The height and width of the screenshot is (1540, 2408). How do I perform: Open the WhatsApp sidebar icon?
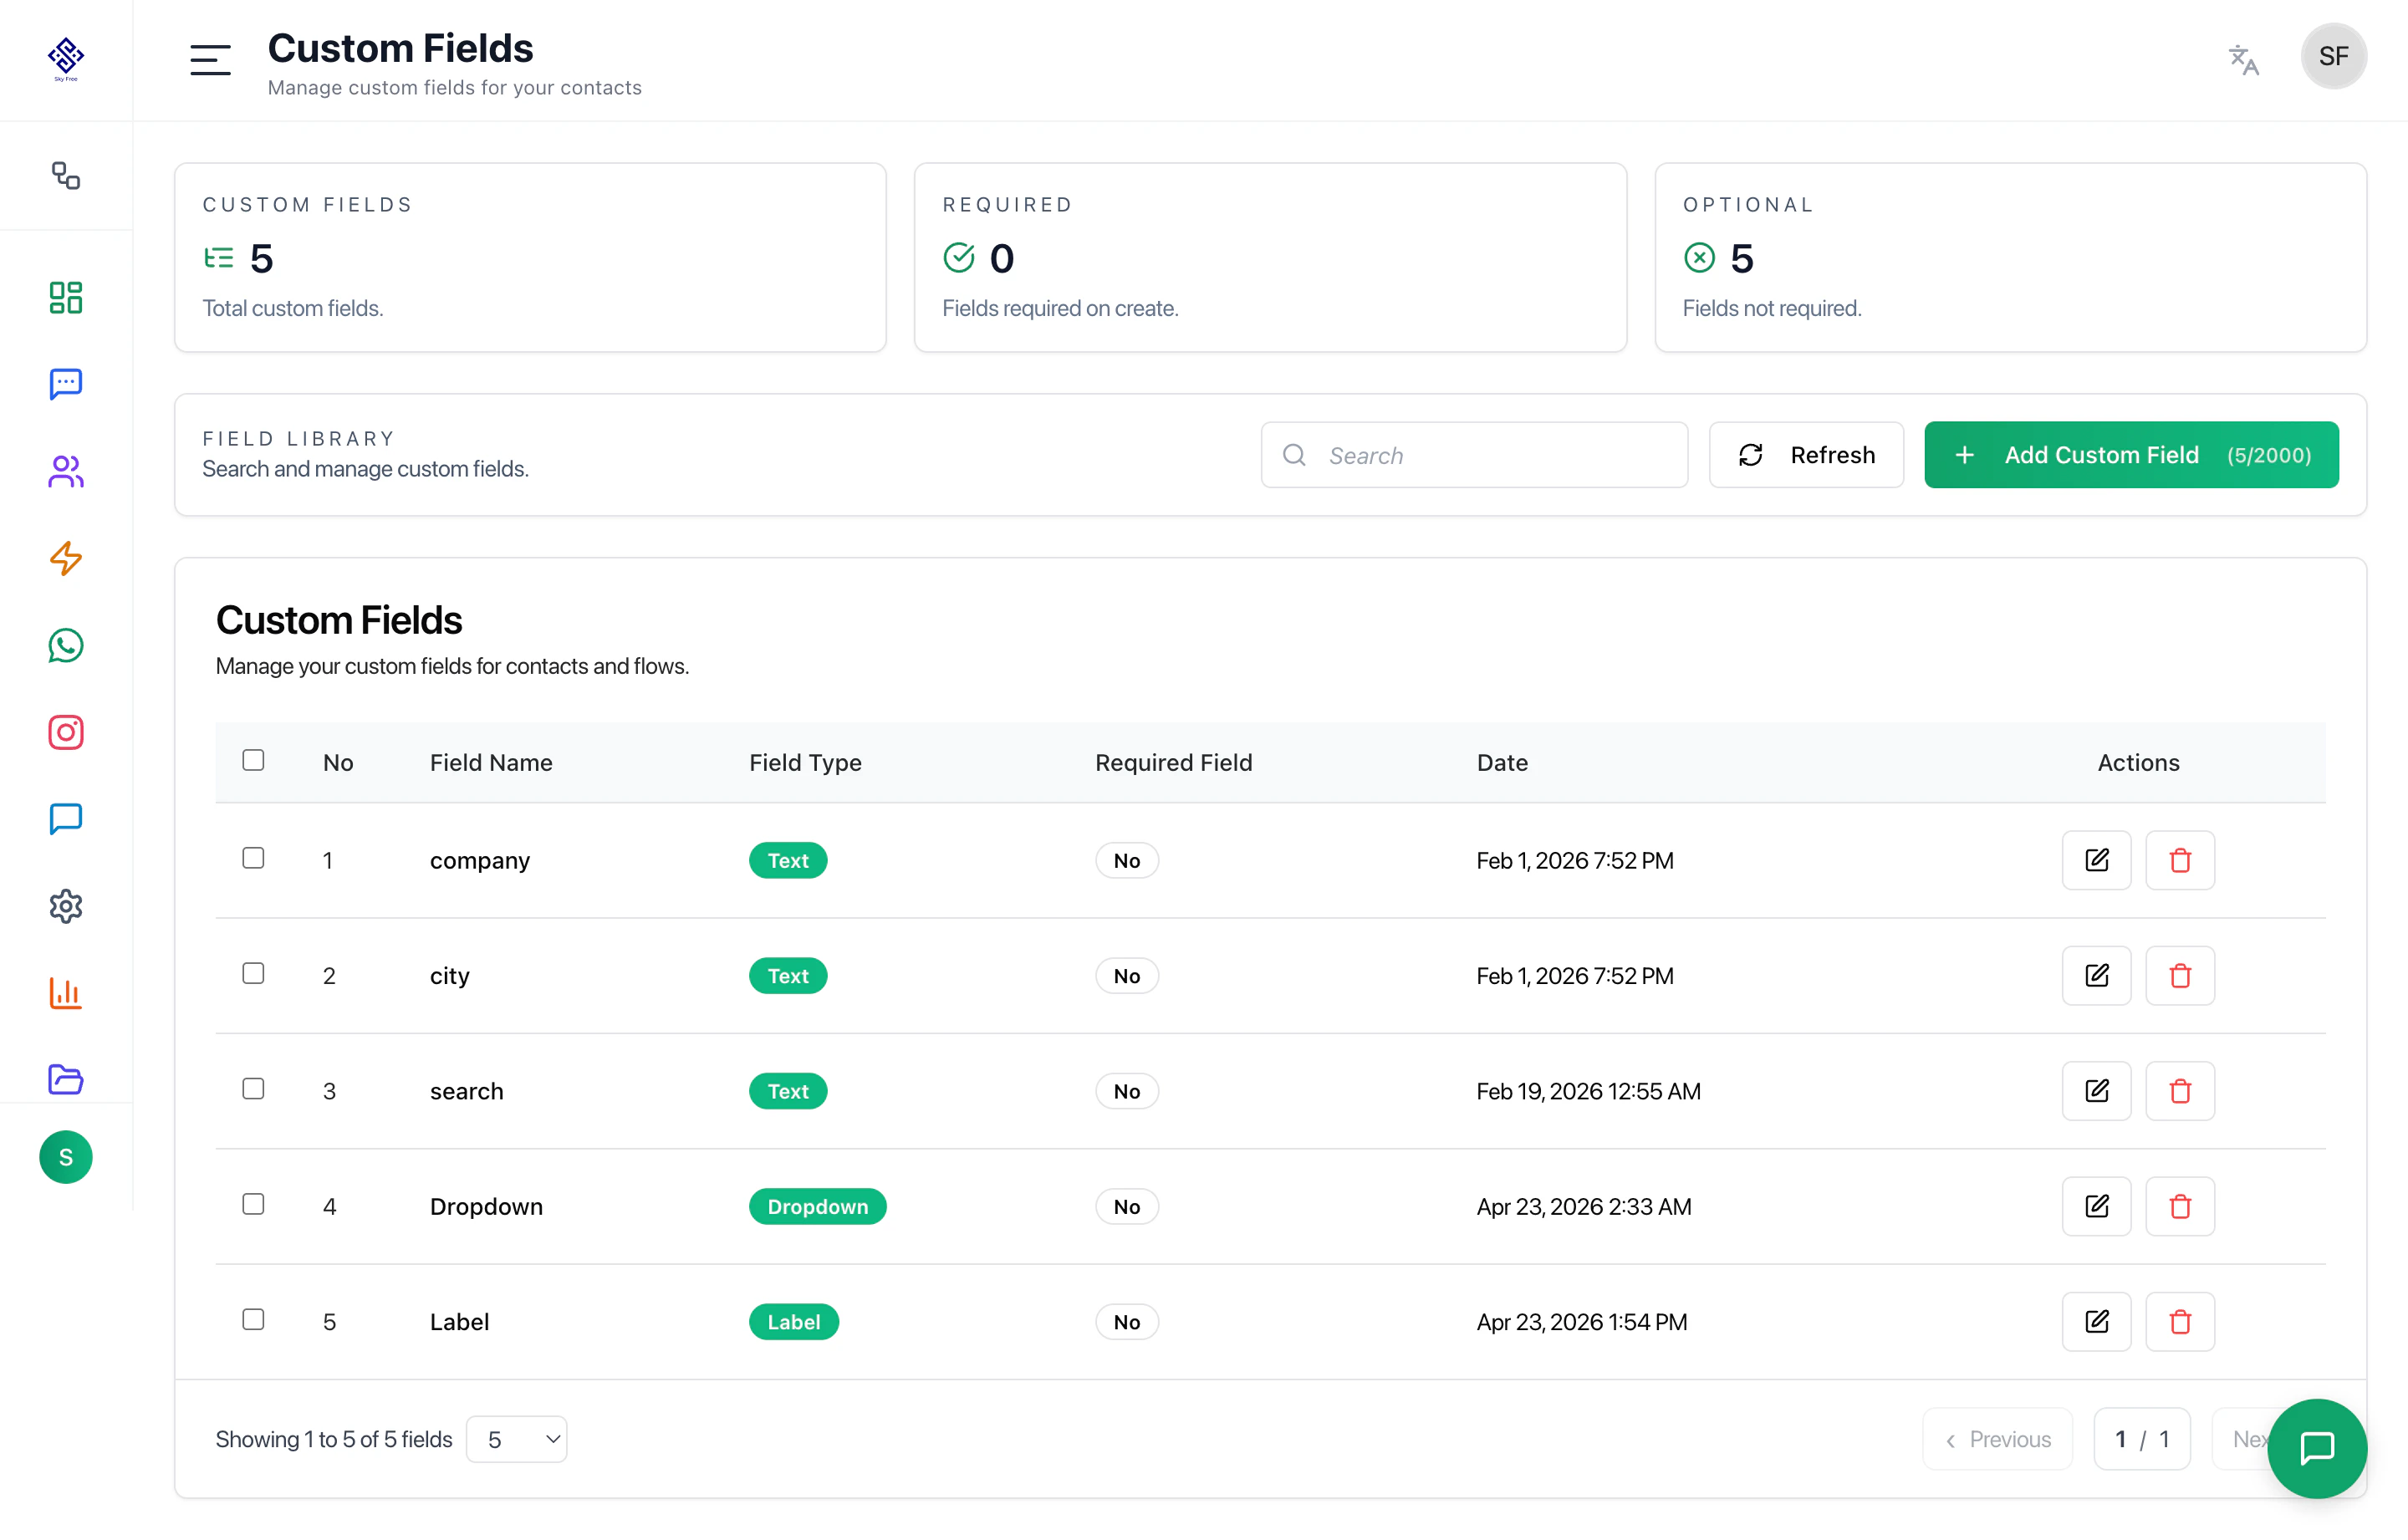(66, 646)
